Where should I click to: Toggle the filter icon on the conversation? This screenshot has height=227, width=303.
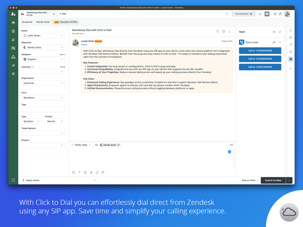coord(217,32)
